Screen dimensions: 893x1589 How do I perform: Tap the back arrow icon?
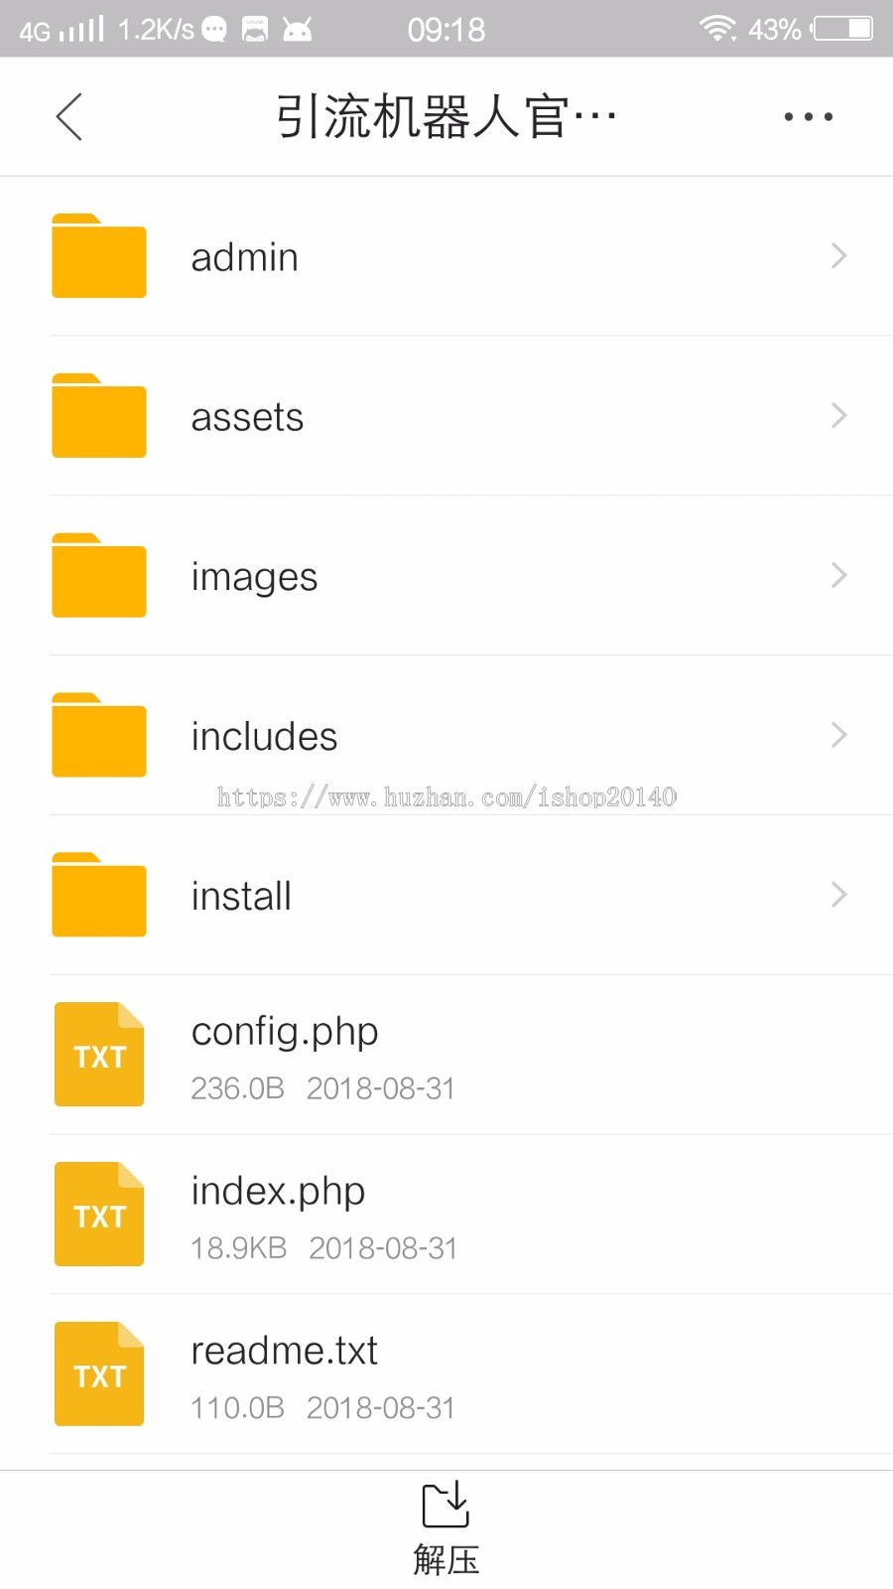[x=69, y=117]
